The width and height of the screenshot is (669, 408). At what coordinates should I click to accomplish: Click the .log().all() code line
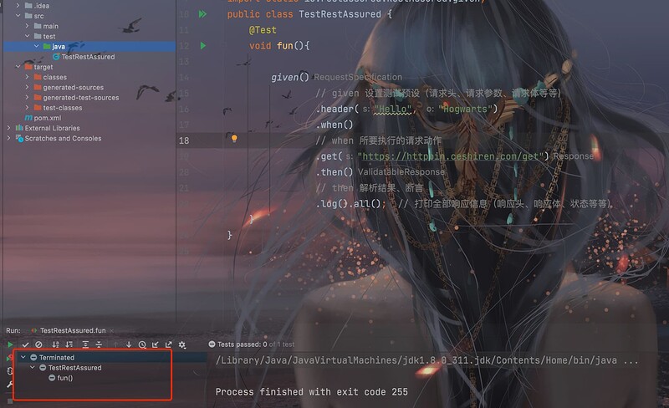point(350,203)
